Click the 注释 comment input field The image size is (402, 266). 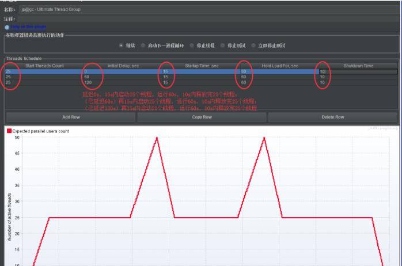click(209, 18)
